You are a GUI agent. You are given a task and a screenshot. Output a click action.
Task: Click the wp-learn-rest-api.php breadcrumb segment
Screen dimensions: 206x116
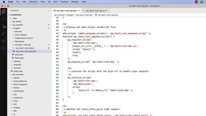coord(108,15)
